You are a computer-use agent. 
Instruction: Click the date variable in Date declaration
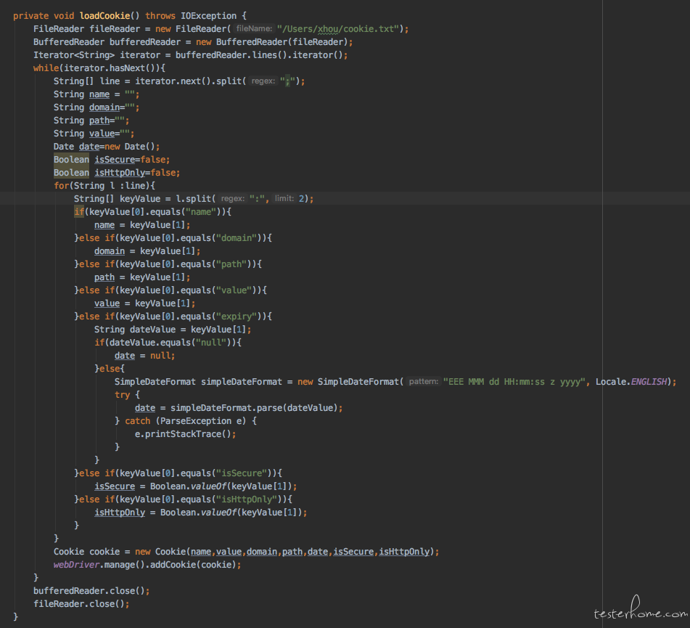click(89, 147)
